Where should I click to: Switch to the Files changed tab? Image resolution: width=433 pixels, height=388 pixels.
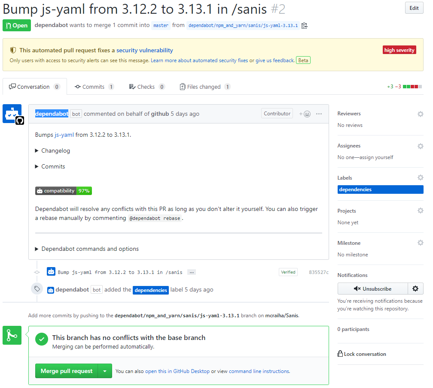[205, 86]
